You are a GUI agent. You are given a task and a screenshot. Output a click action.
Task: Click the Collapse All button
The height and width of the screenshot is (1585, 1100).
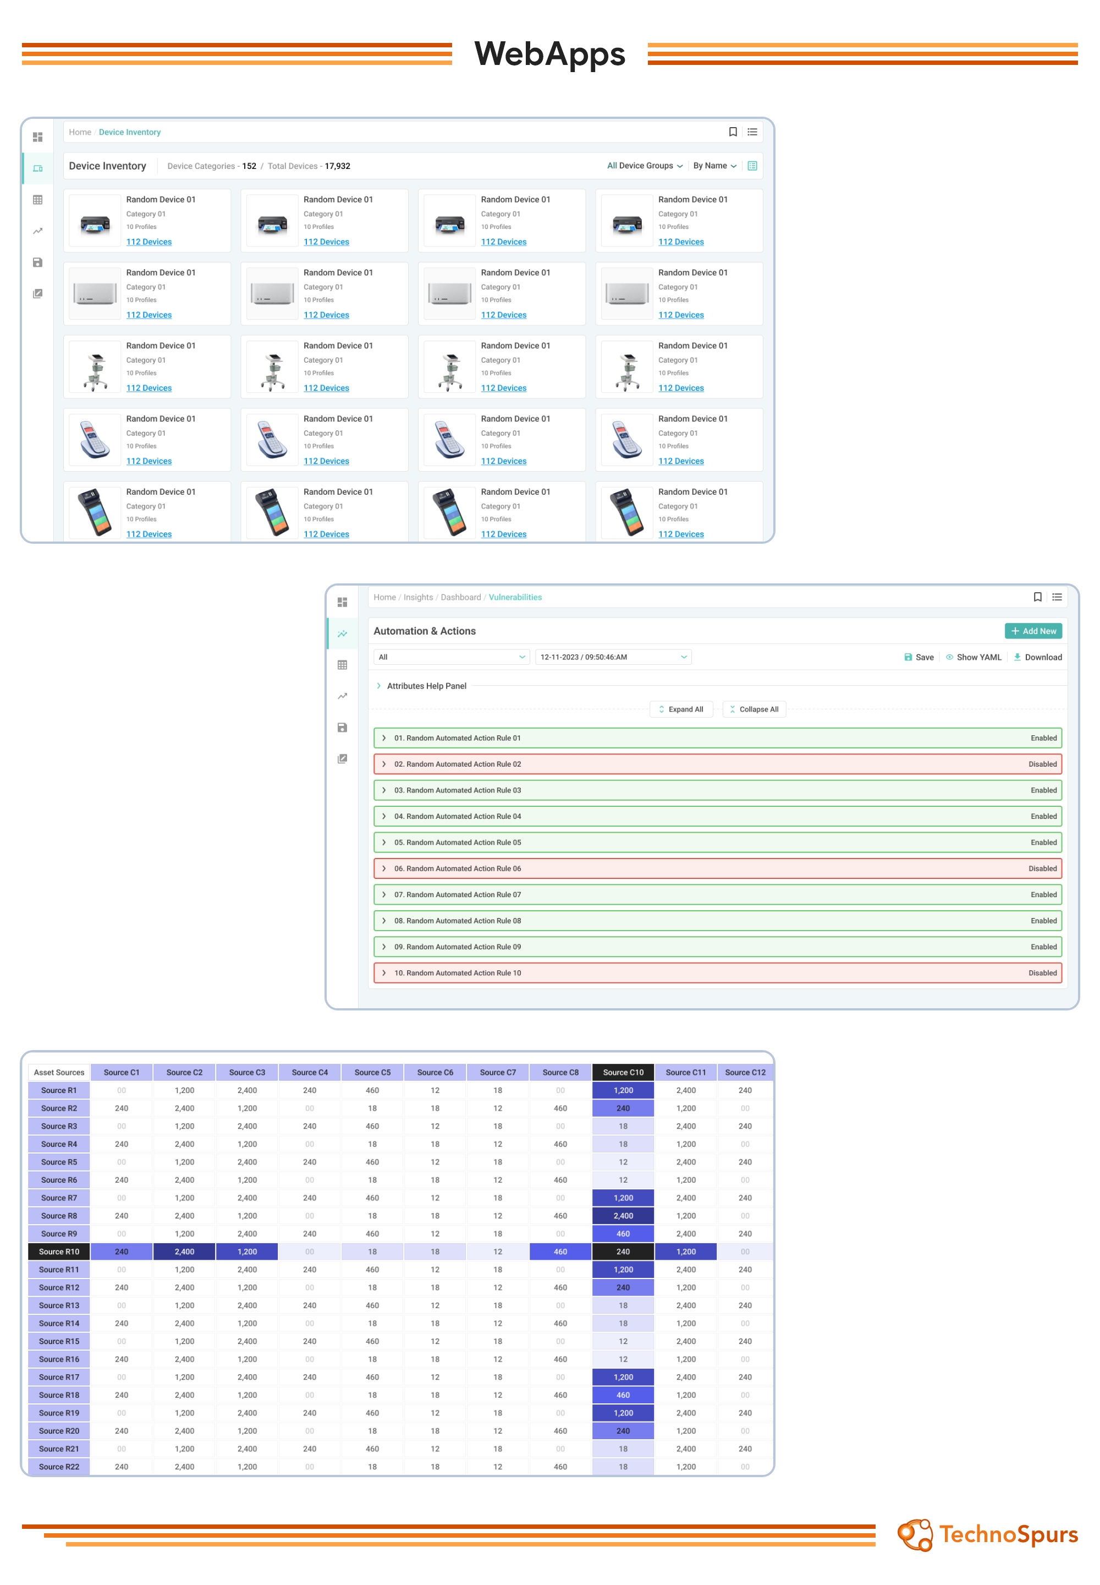coord(754,709)
